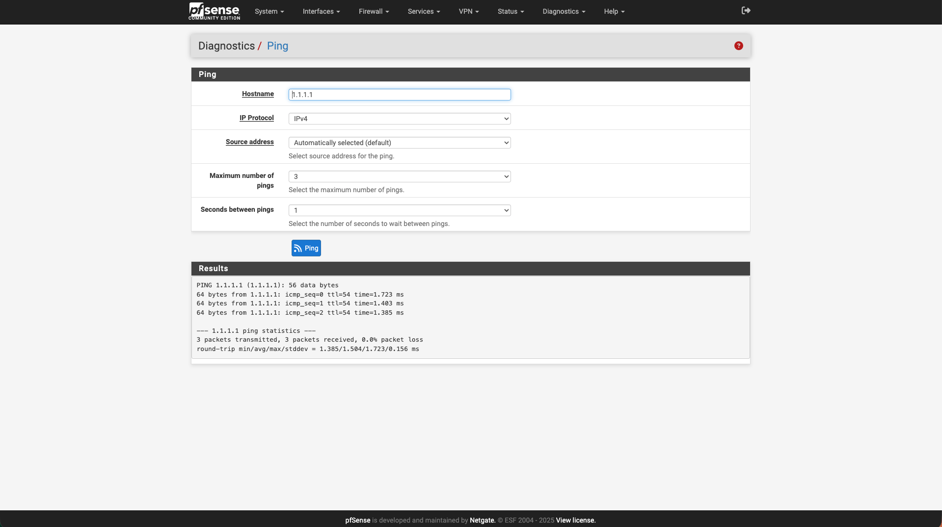Change the Maximum number of pings dropdown

tap(400, 176)
